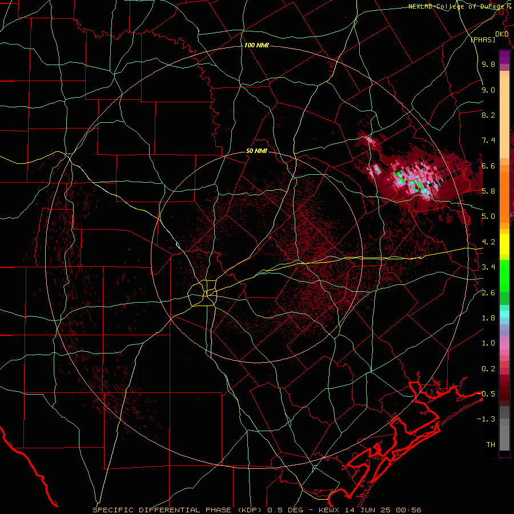Pick the 5.0 legend value
This screenshot has height=514, width=514.
pos(488,216)
